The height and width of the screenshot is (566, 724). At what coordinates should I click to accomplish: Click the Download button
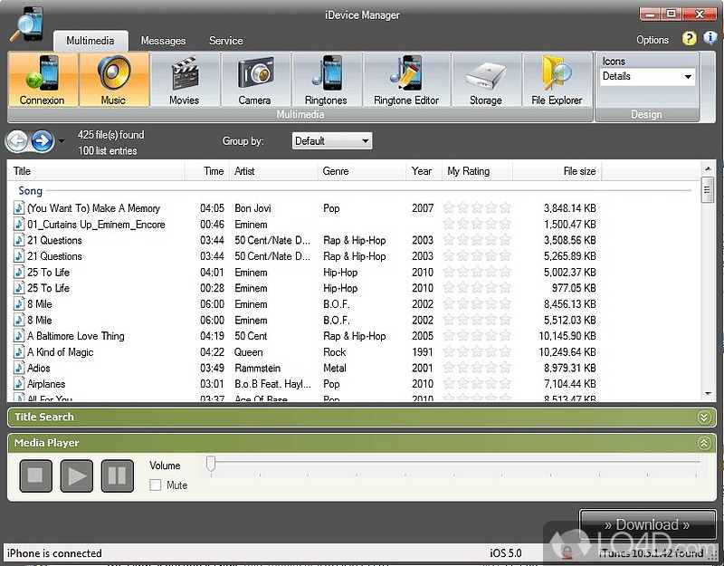[x=647, y=524]
